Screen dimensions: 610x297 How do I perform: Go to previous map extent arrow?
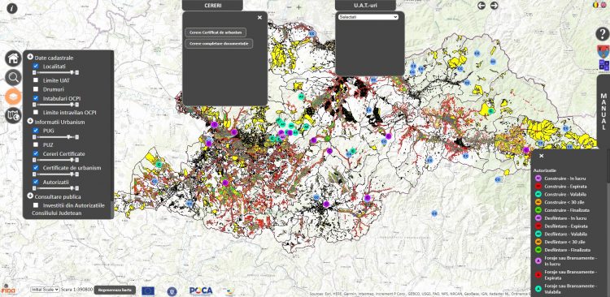coord(481,6)
